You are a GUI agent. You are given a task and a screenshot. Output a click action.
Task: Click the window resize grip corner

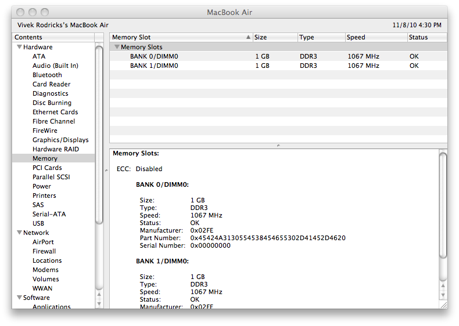(x=444, y=305)
